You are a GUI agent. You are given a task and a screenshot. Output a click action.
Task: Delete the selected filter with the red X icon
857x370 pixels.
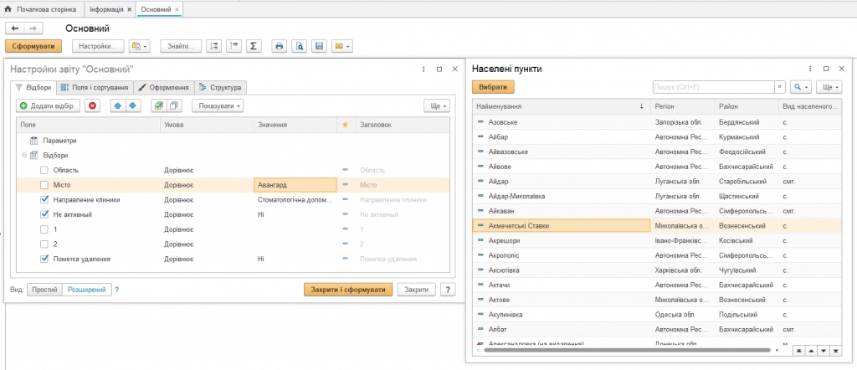pyautogui.click(x=92, y=105)
